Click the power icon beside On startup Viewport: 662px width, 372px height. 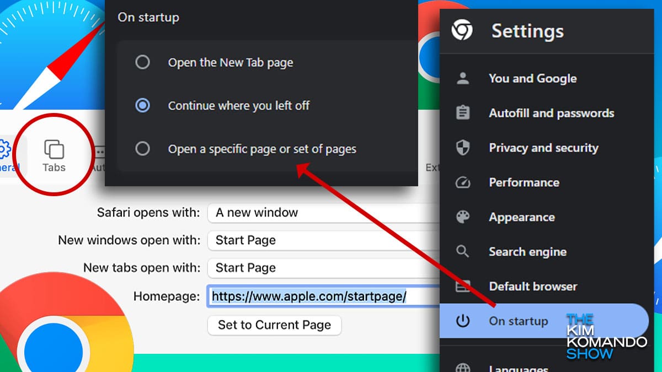coord(462,321)
